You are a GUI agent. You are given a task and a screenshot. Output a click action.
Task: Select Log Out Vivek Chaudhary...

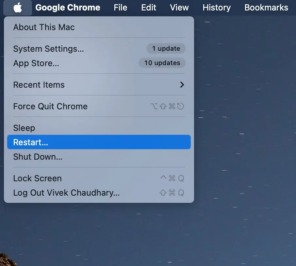(99, 193)
